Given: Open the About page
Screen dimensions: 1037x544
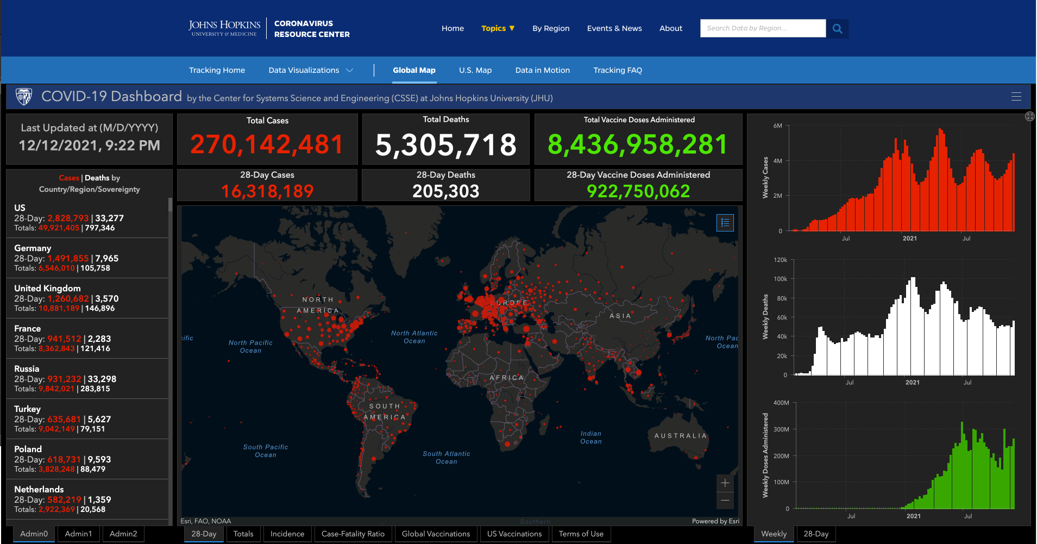Looking at the screenshot, I should 671,28.
